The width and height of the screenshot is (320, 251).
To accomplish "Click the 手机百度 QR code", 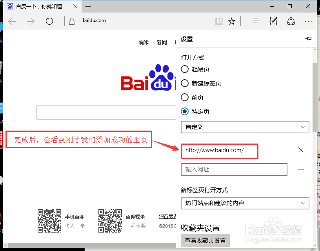I will point(49,221).
